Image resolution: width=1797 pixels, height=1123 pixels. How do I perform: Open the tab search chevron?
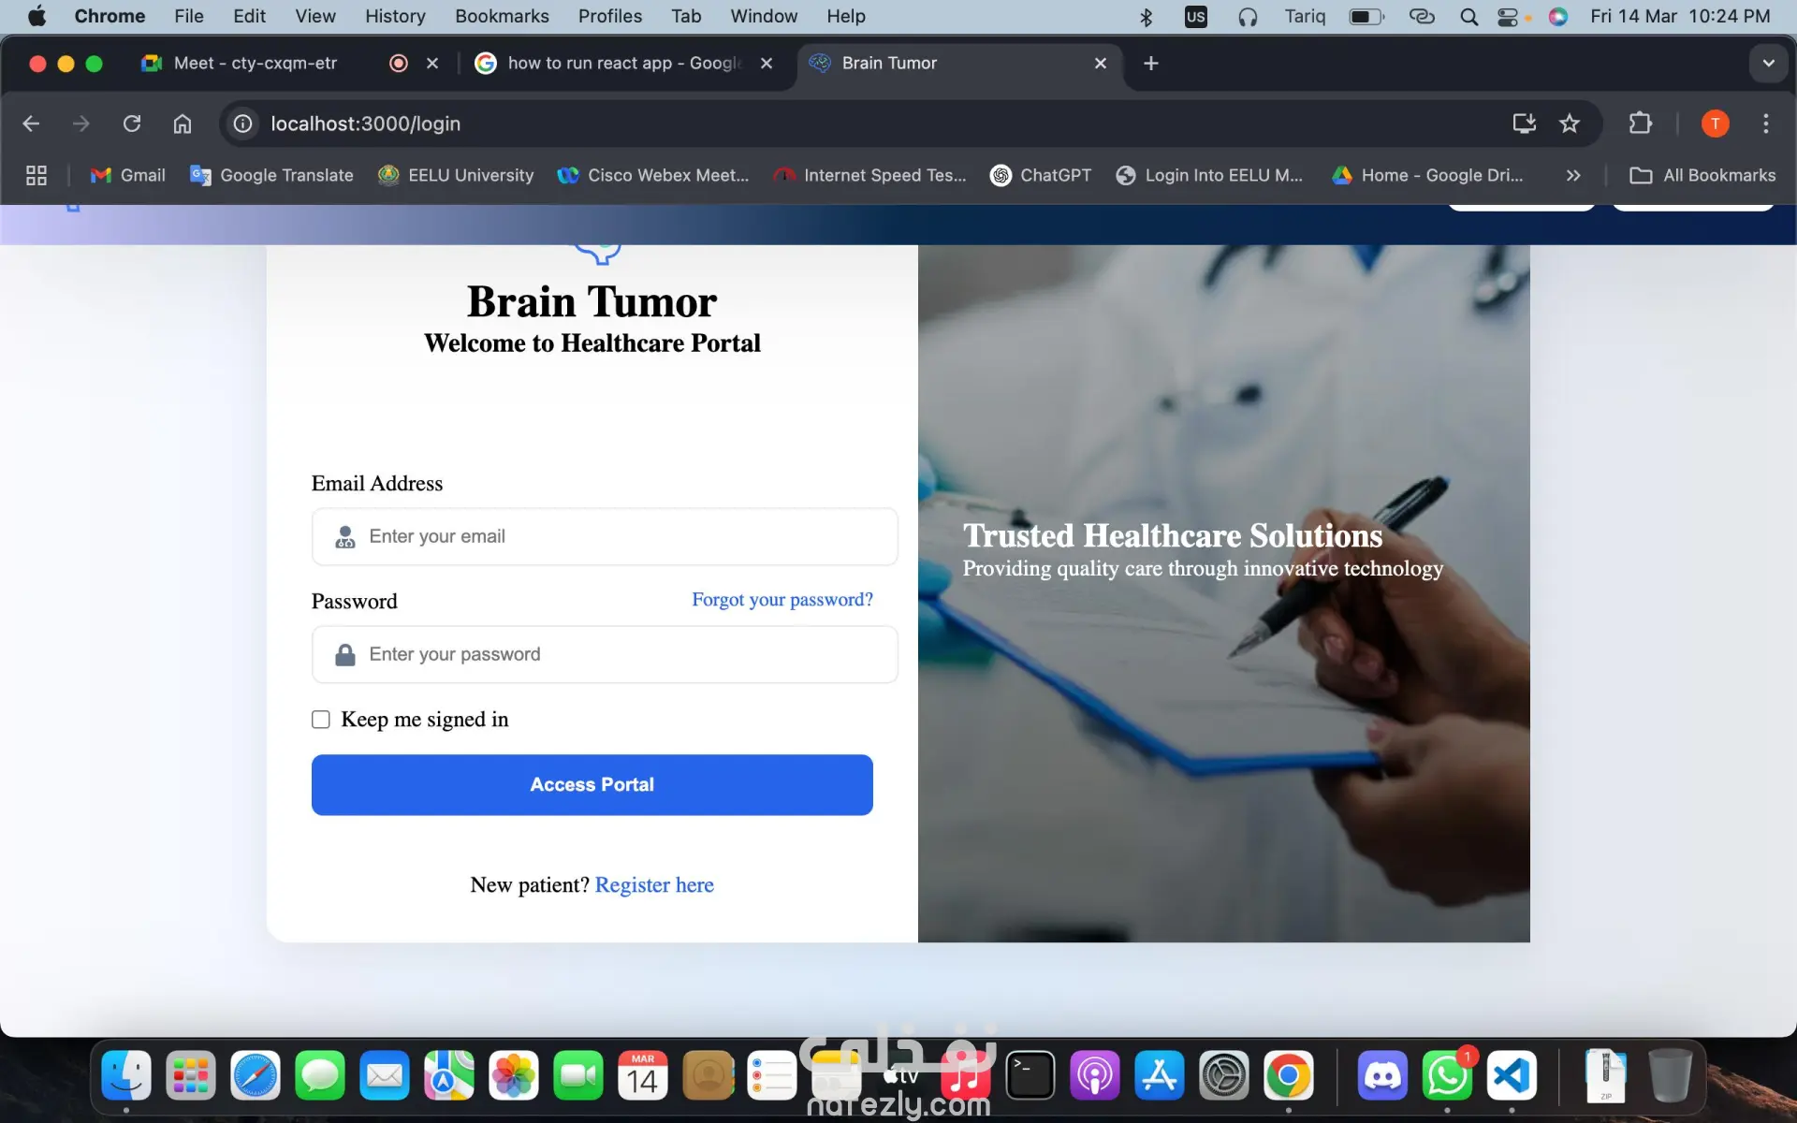(x=1768, y=63)
